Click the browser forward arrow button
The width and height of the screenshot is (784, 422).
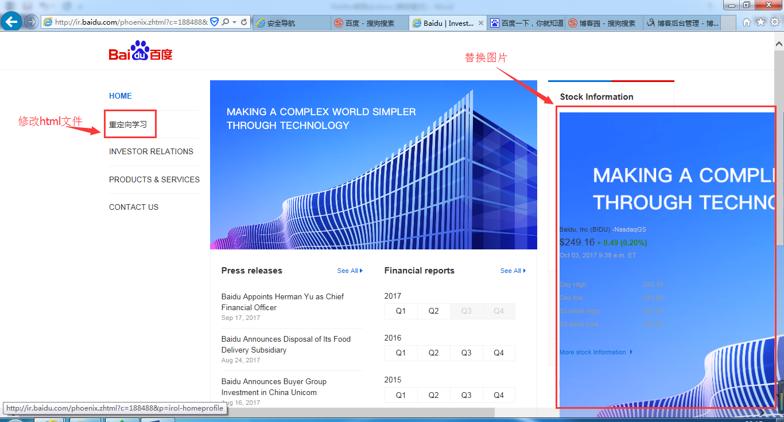coord(31,22)
